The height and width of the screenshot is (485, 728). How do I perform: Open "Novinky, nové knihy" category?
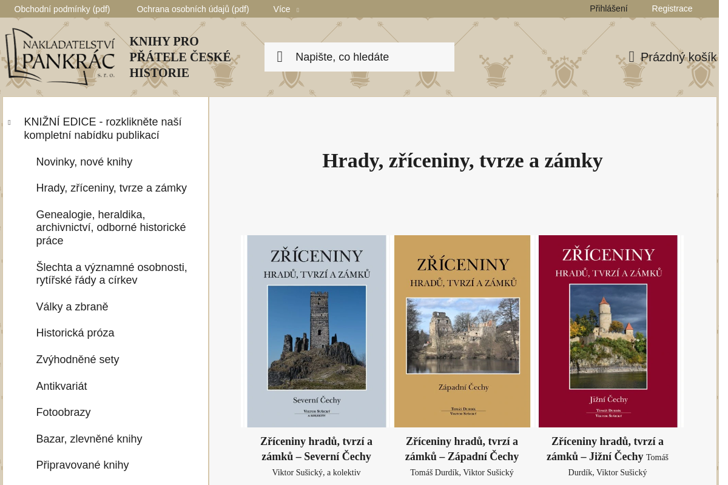tap(84, 162)
